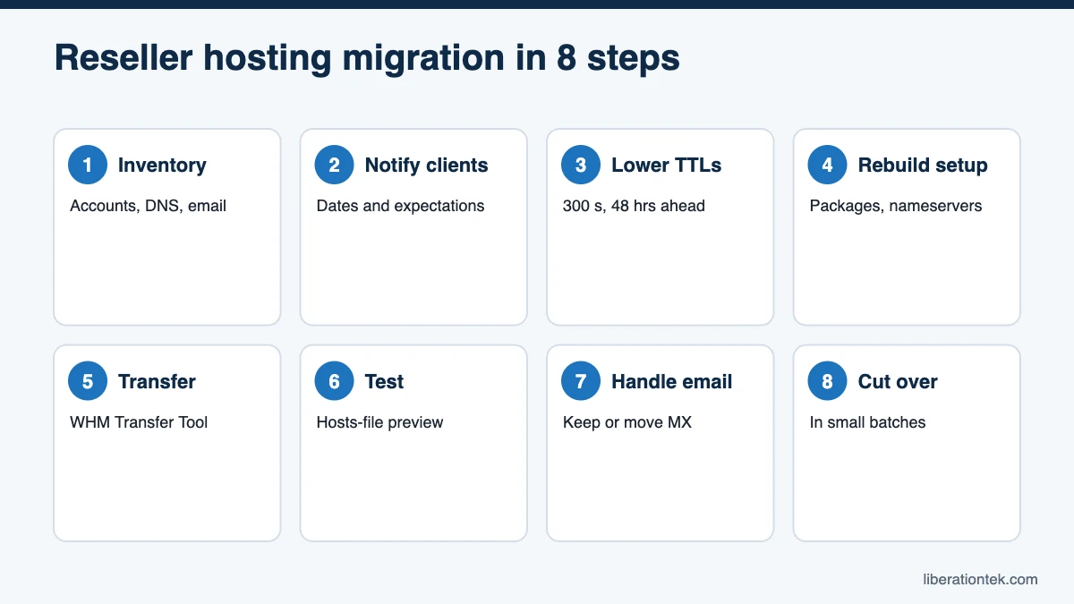Click the "Accounts, DNS, email" description

(148, 206)
